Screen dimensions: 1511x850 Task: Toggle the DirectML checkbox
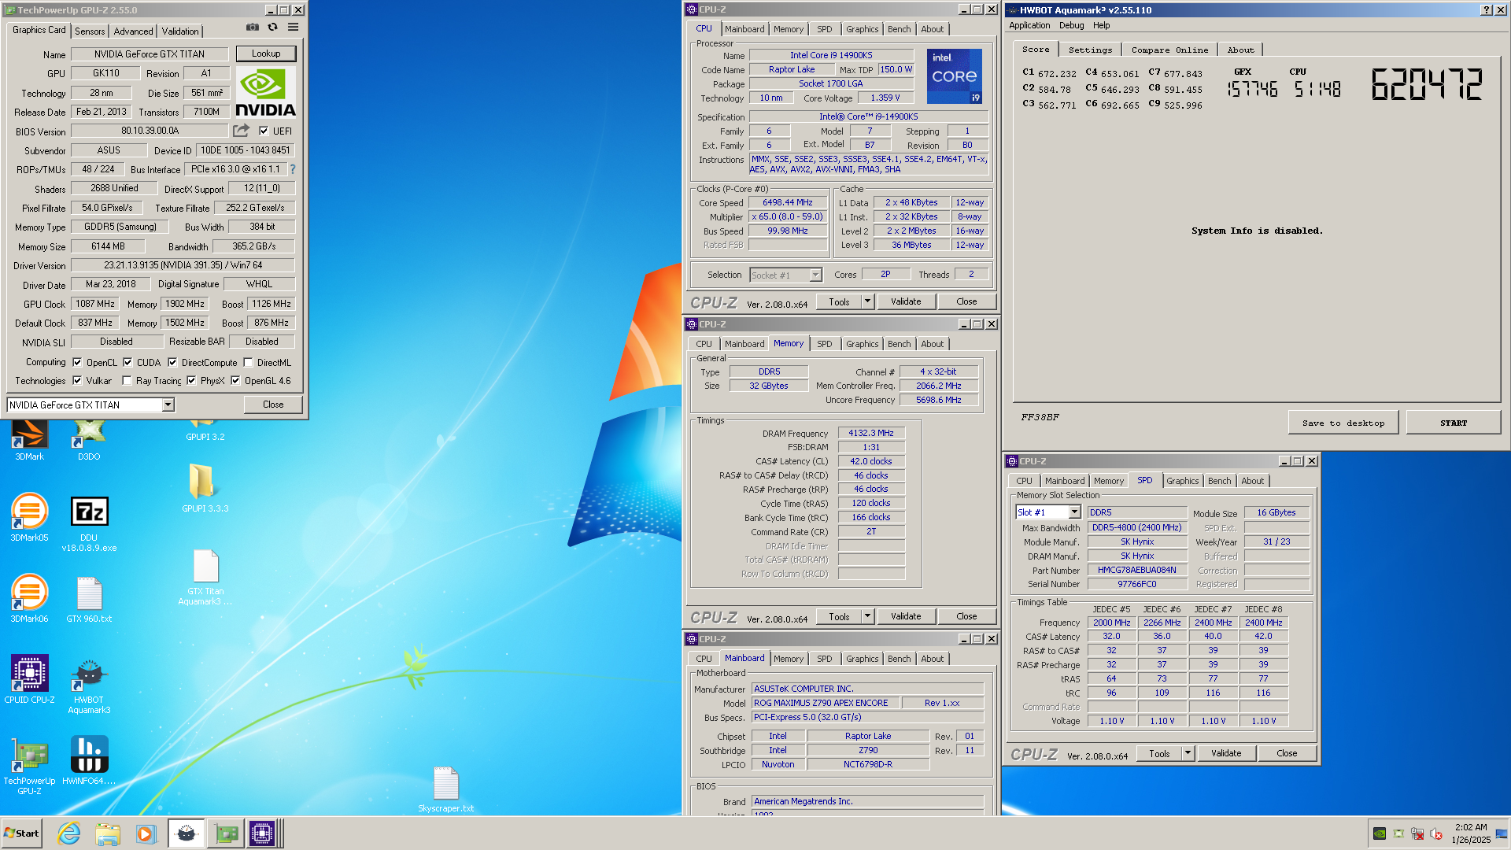point(248,363)
